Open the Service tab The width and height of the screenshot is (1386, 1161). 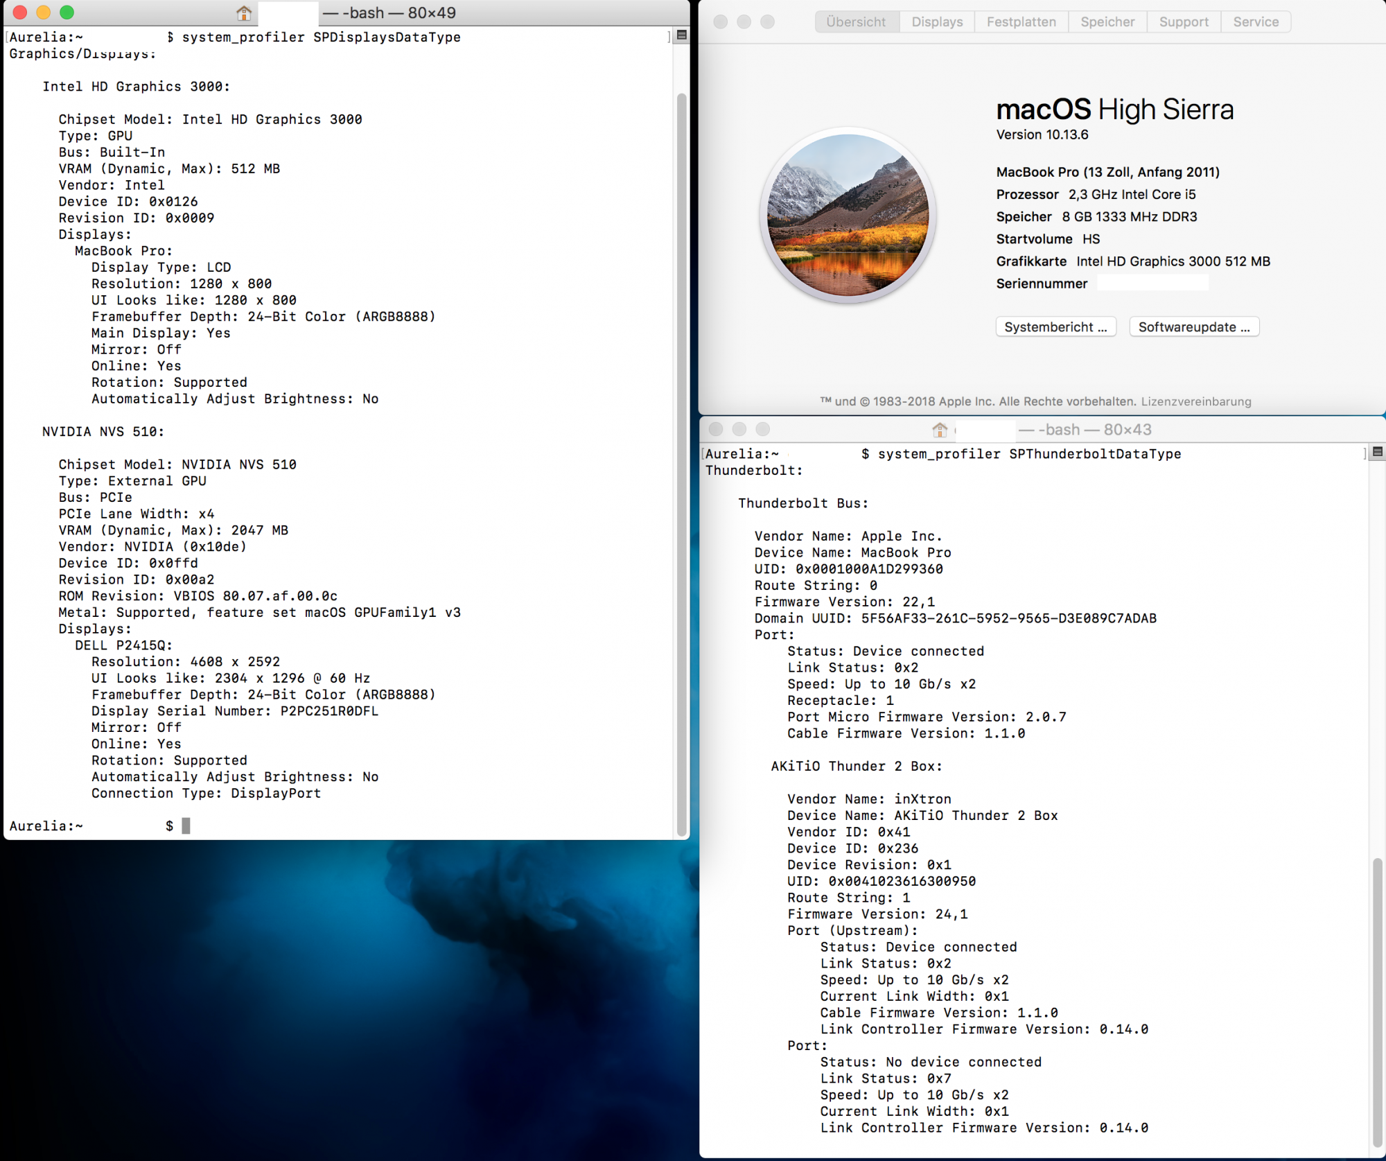pos(1255,21)
